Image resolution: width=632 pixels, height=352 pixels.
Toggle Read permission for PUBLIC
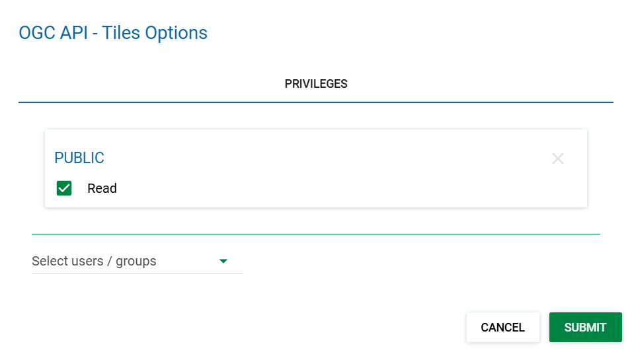click(64, 188)
